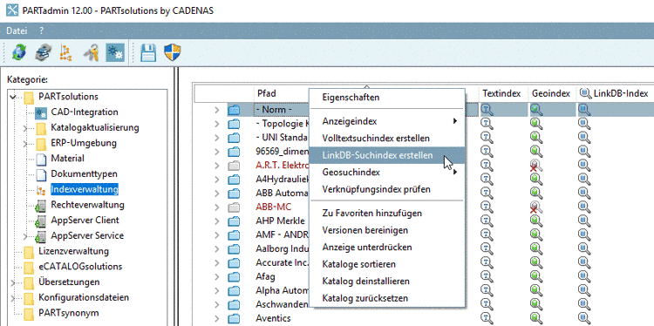
Task: Click the LinkDB-Index column header
Action: click(x=614, y=94)
